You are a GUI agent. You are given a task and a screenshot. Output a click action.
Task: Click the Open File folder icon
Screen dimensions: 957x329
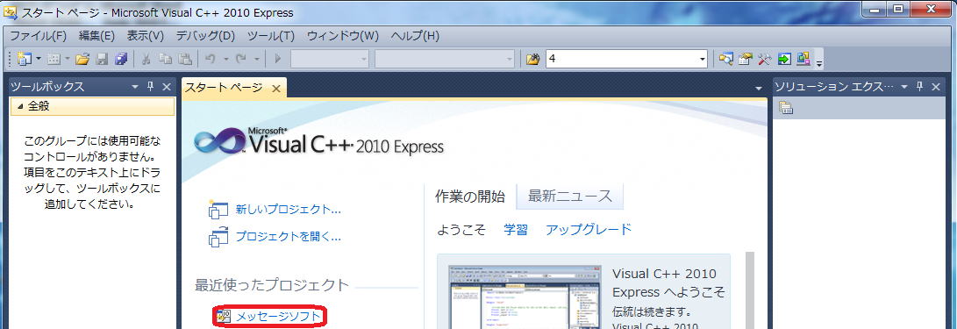tap(82, 59)
